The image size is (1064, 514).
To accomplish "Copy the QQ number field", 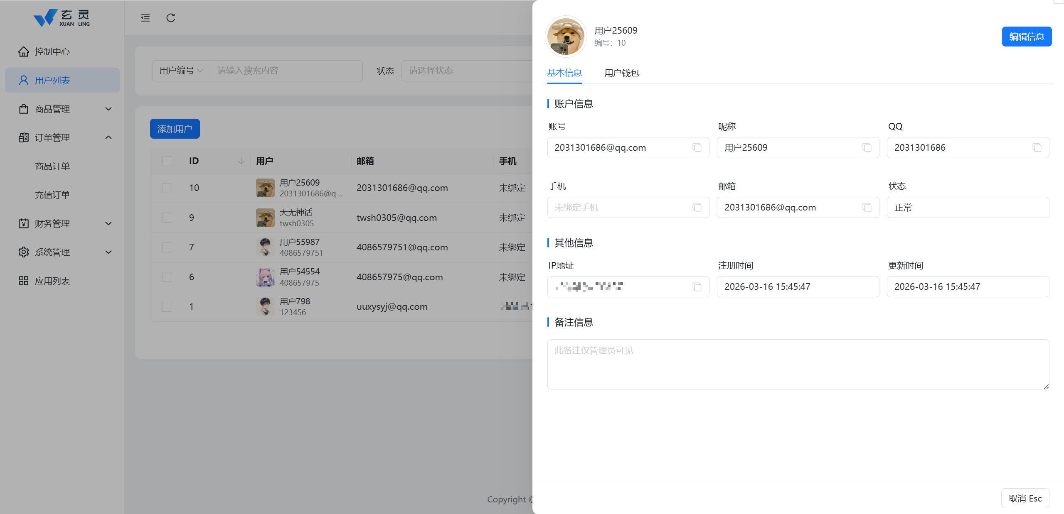I will click(x=1037, y=147).
